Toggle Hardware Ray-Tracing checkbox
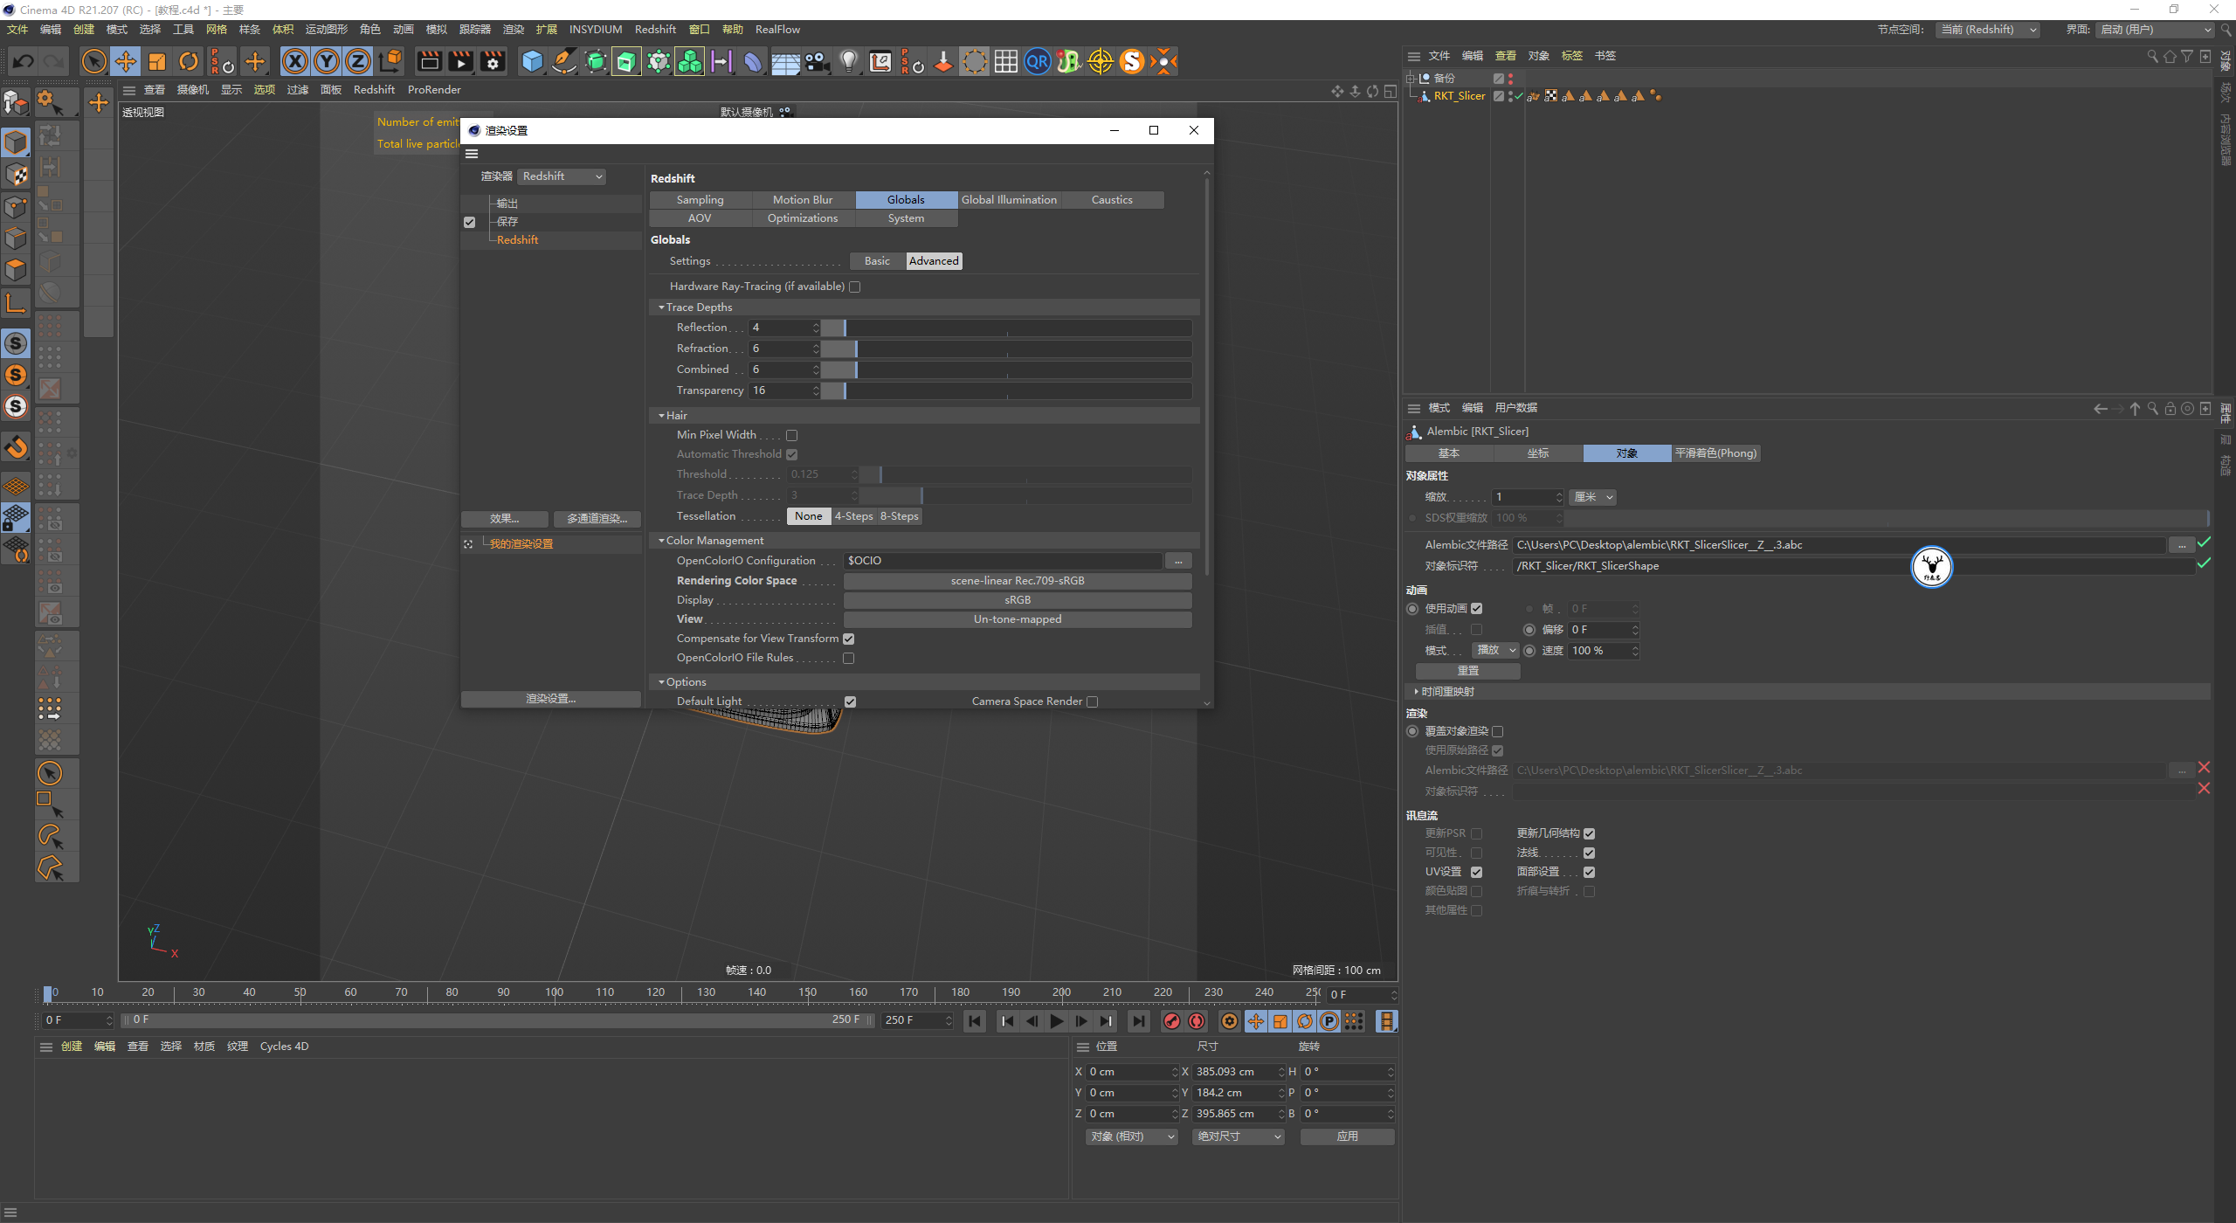The image size is (2236, 1223). 852,287
